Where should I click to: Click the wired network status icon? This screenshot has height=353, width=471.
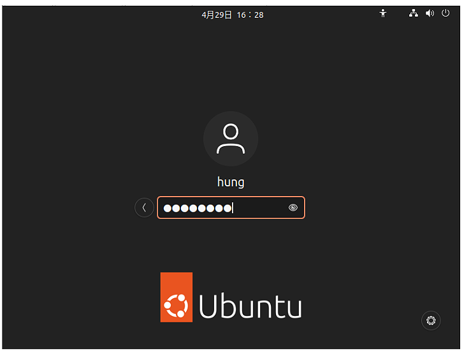click(x=414, y=13)
